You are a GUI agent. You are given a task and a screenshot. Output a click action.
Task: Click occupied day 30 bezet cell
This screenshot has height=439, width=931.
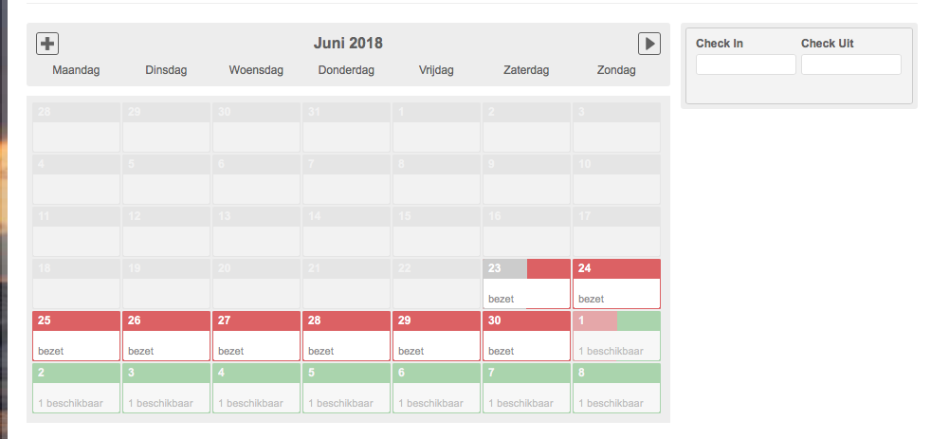[x=527, y=336]
